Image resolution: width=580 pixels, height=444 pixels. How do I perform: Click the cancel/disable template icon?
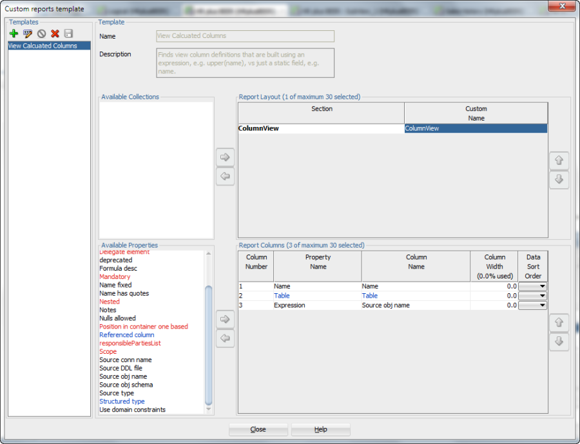pos(41,33)
